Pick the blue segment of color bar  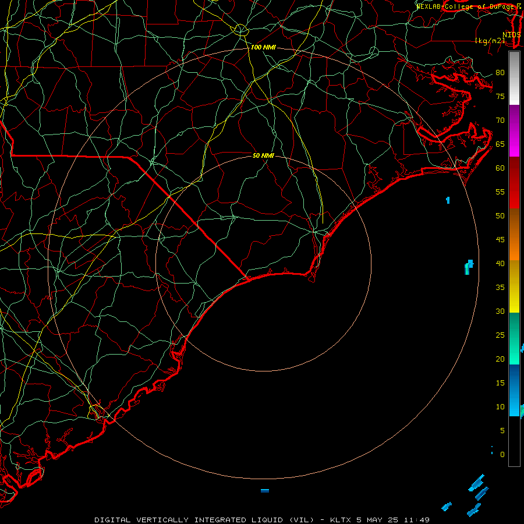(514, 390)
